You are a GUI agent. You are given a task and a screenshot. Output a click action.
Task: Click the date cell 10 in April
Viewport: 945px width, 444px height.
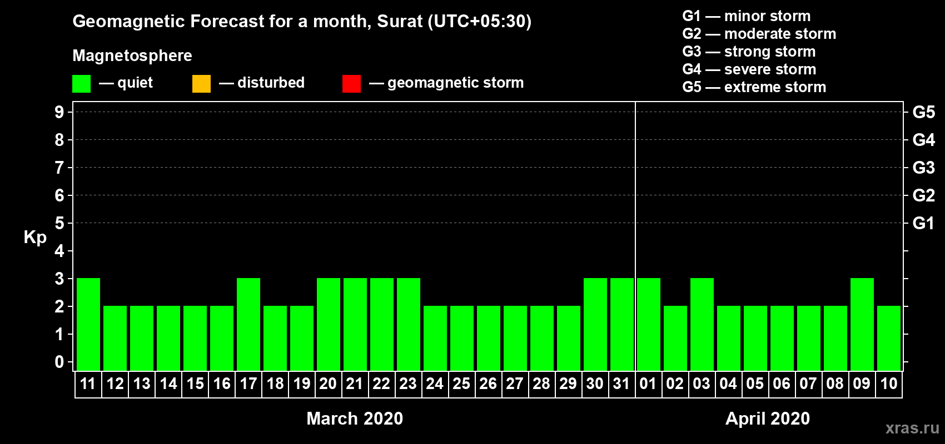tap(889, 384)
